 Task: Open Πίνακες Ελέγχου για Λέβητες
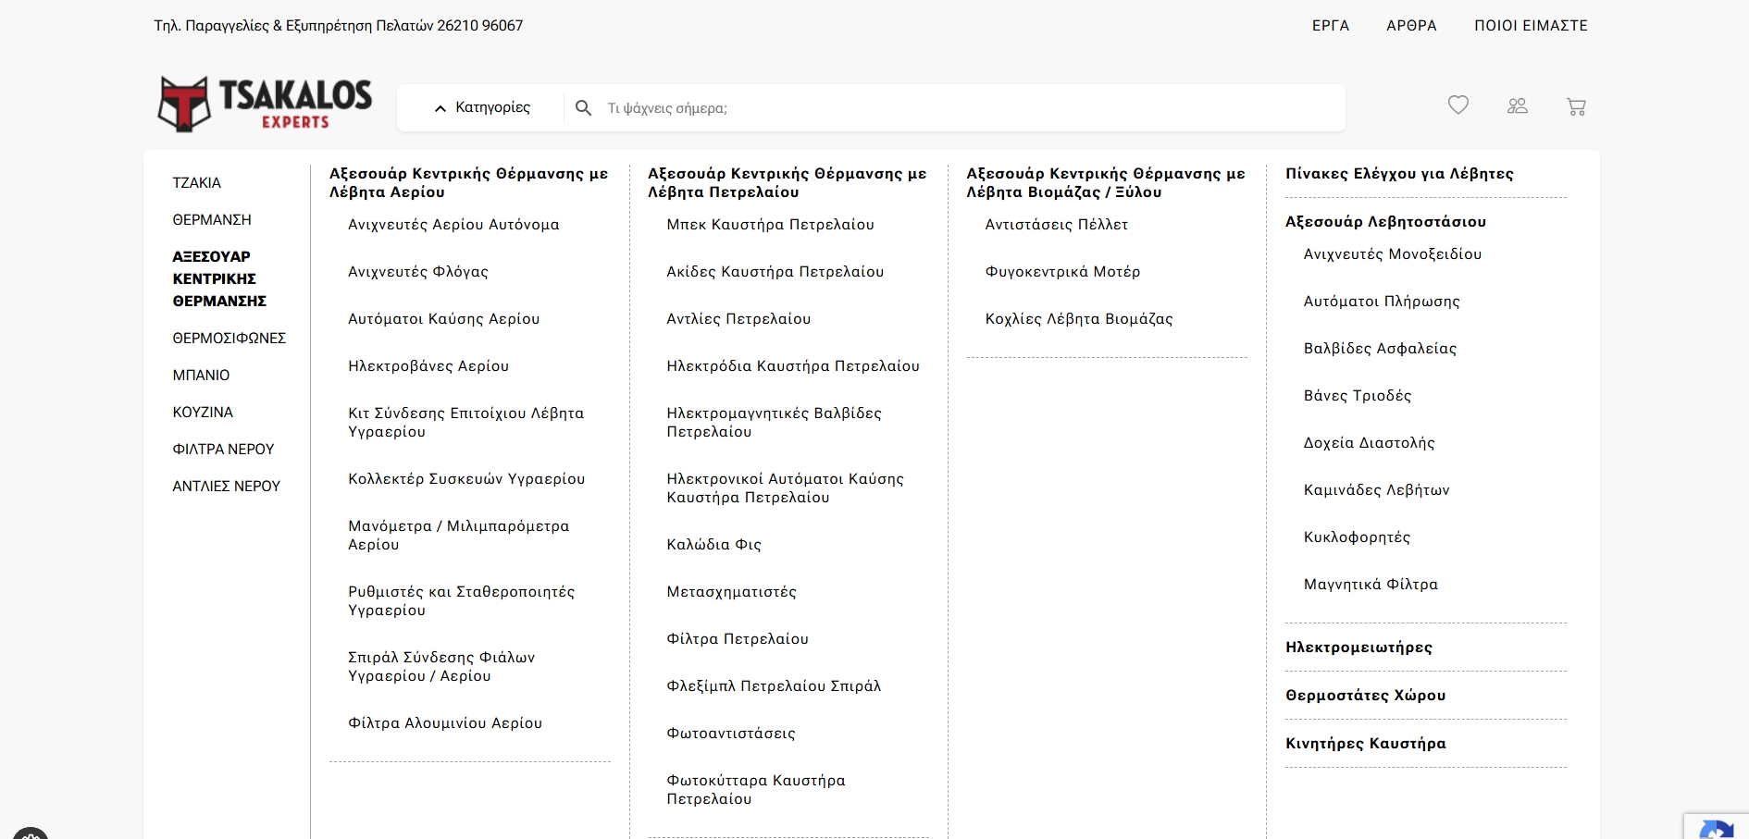click(x=1399, y=174)
